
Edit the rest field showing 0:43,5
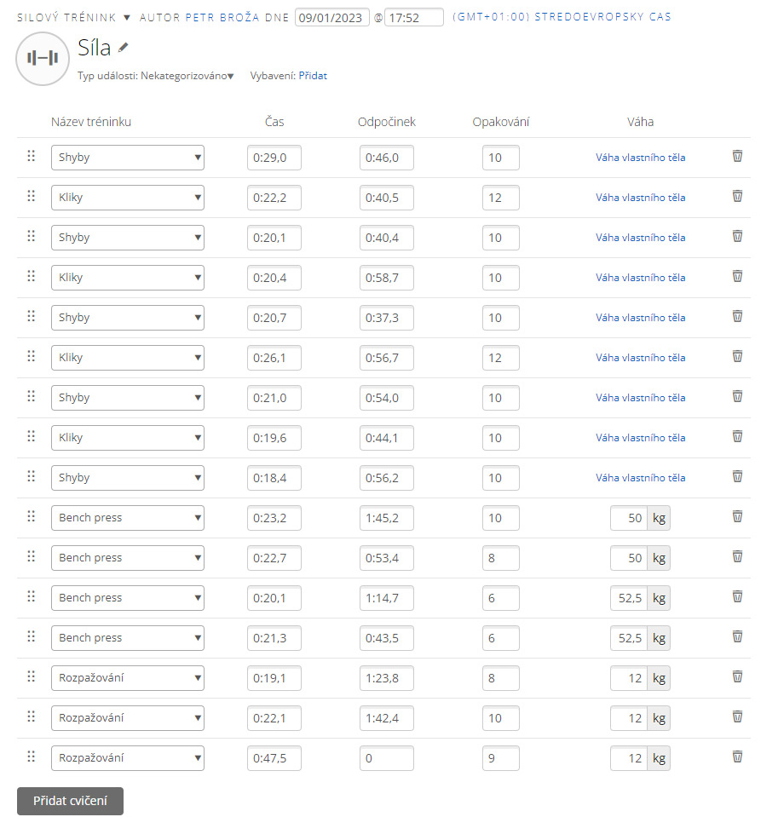click(x=386, y=637)
